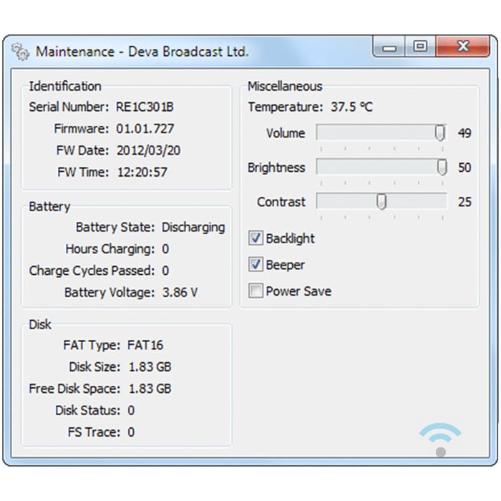501x501 pixels.
Task: Click the Battery group label
Action: click(x=49, y=207)
